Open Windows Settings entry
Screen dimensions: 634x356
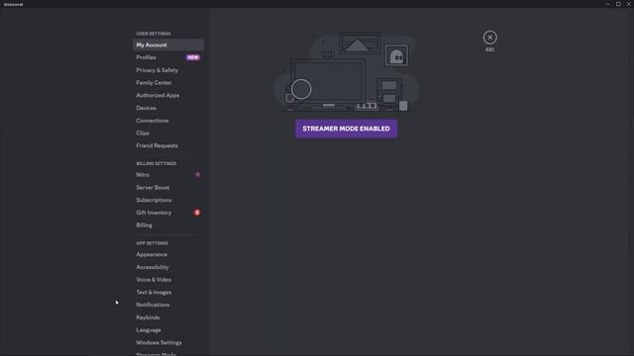click(x=168, y=342)
